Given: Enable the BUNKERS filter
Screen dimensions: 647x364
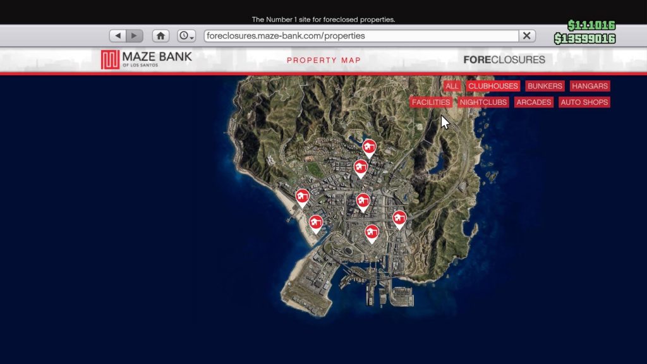Looking at the screenshot, I should (x=544, y=86).
